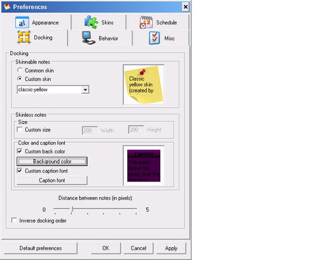Select the Common skin radio button

click(20, 70)
